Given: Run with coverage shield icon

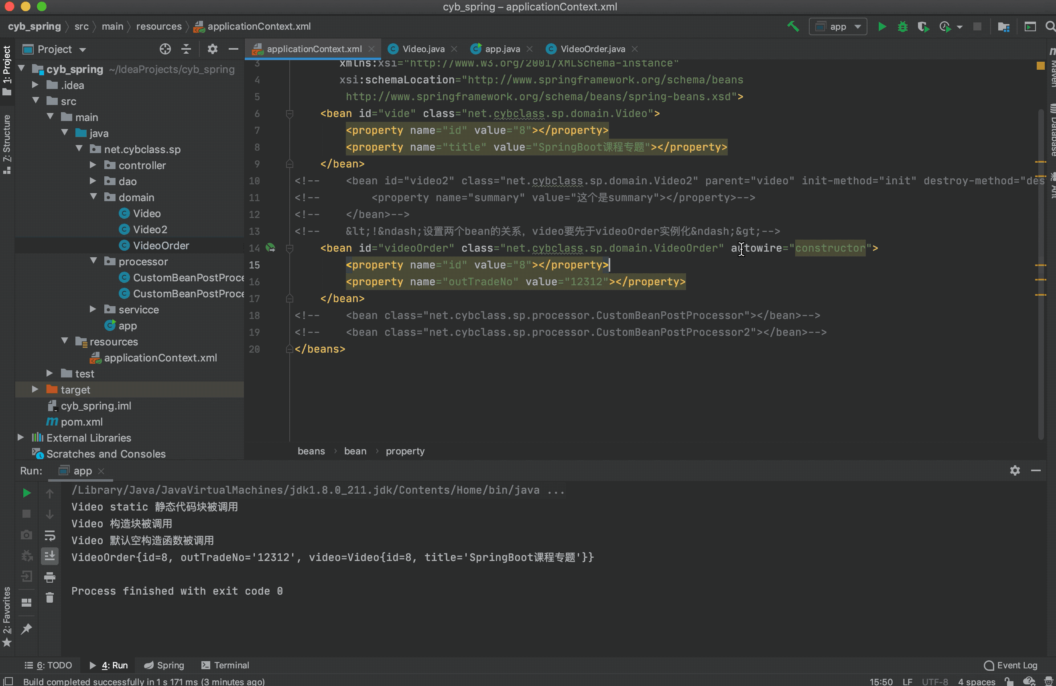Looking at the screenshot, I should [923, 26].
